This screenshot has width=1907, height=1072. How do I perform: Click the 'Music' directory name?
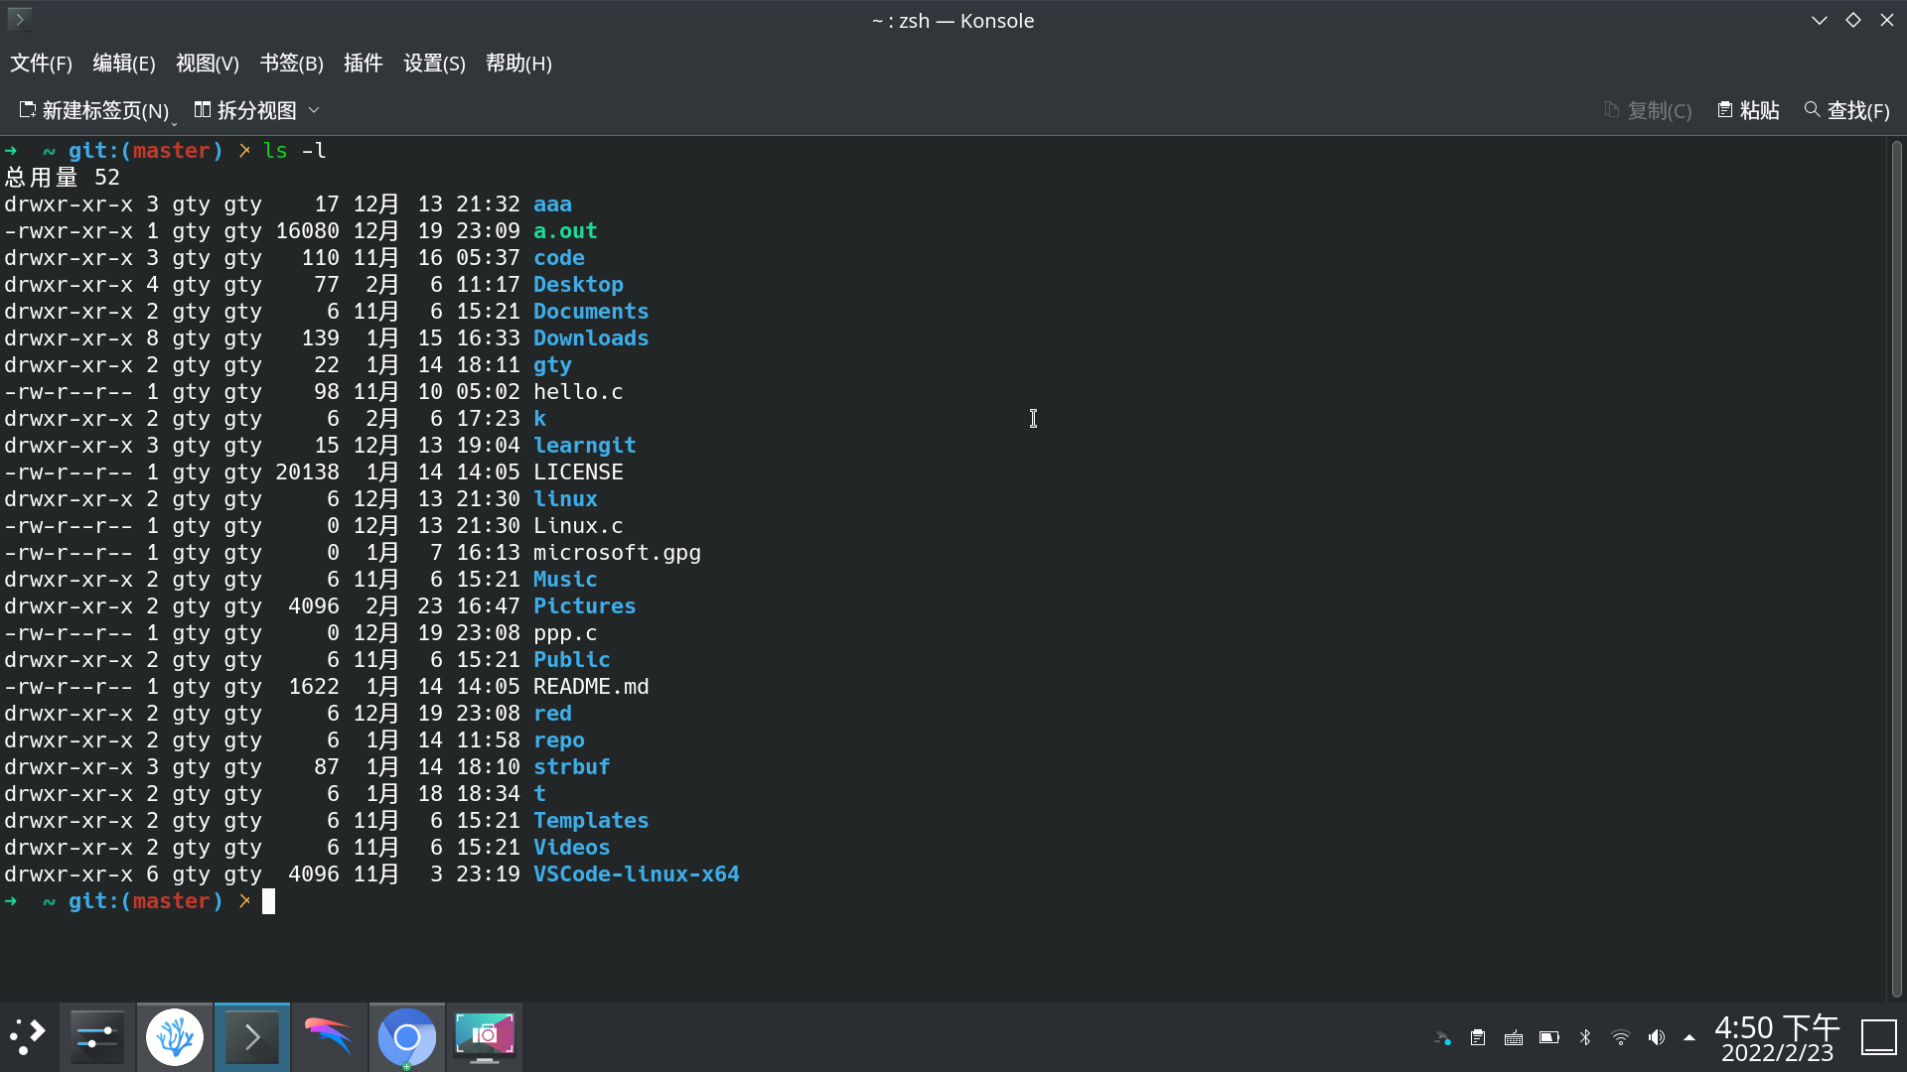[565, 580]
